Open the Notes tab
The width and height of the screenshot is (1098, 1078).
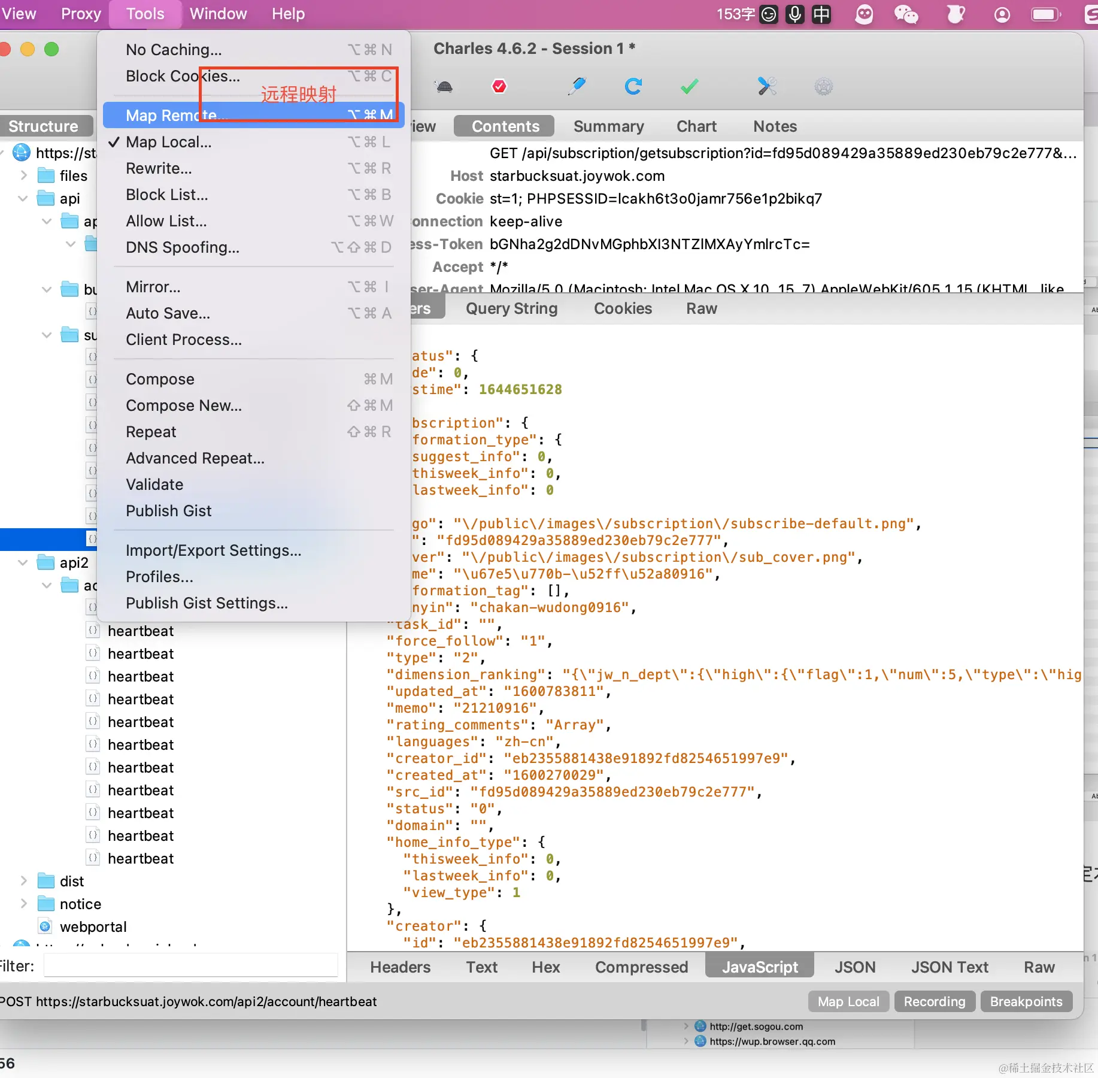[x=775, y=126]
